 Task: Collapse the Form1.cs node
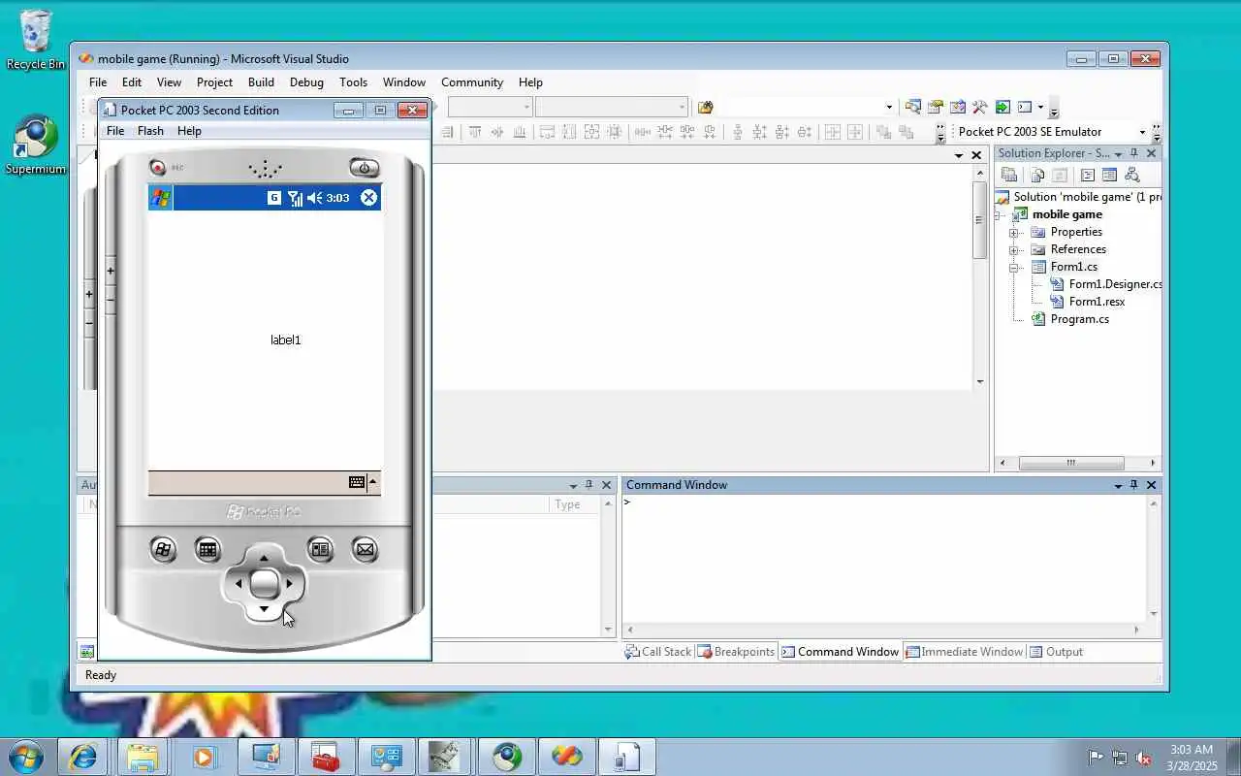(x=1014, y=268)
